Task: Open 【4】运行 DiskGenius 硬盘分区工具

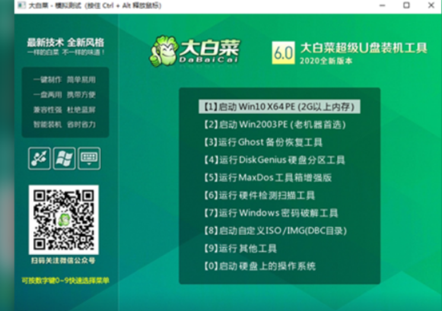Action: (x=275, y=160)
